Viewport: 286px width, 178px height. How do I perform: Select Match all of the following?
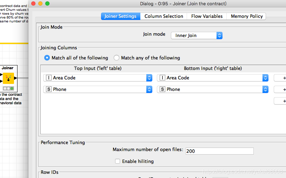(76, 58)
